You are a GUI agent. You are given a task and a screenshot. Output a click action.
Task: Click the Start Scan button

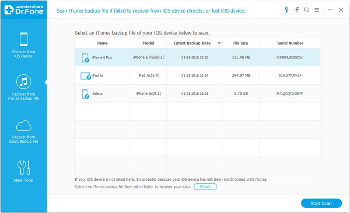(322, 203)
